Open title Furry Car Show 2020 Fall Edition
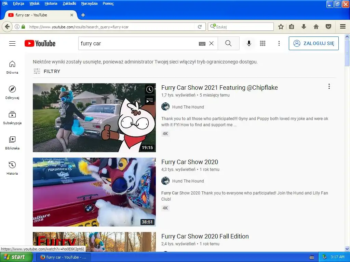Image resolution: width=350 pixels, height=262 pixels. point(205,236)
